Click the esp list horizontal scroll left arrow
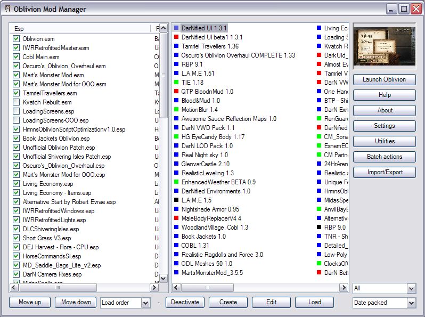This screenshot has width=425, height=317. pos(14,288)
